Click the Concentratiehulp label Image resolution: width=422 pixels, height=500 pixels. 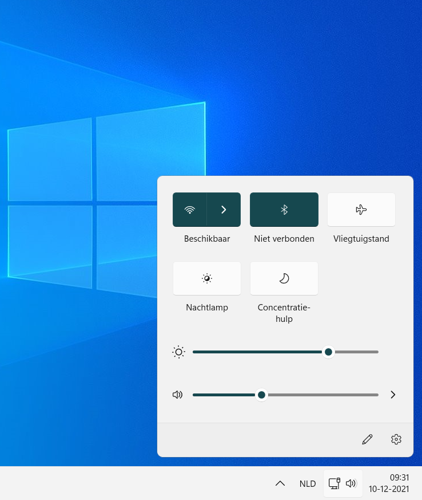tap(284, 313)
